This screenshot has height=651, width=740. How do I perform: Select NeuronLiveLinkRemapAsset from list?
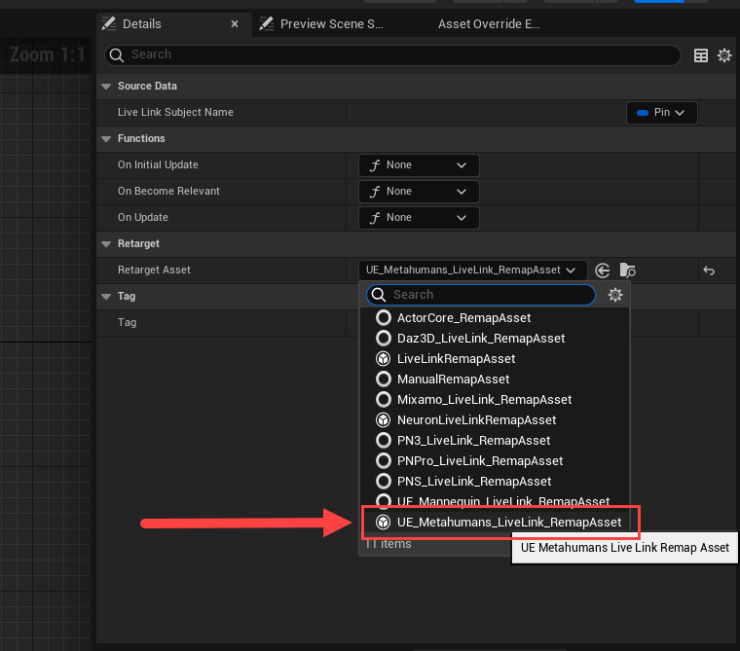click(495, 420)
